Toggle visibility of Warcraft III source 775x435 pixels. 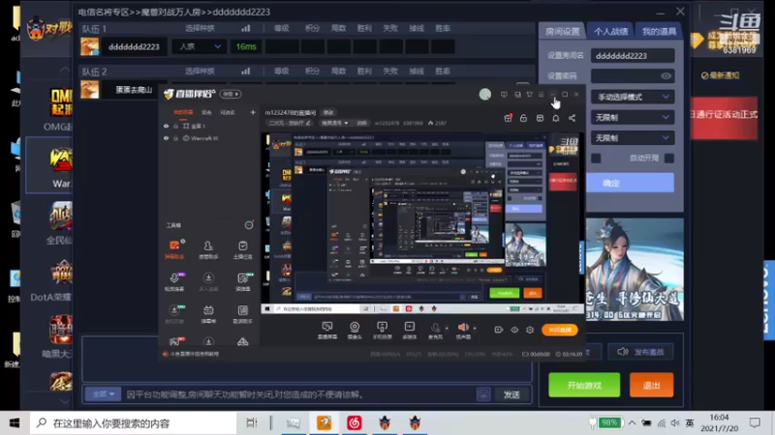[166, 138]
